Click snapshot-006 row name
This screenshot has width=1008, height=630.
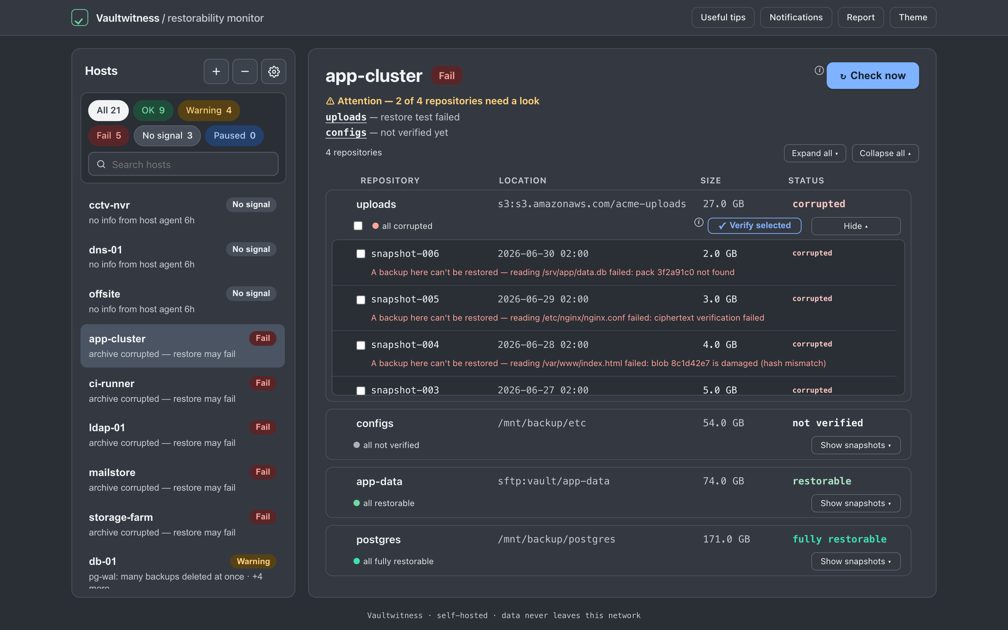coord(405,254)
